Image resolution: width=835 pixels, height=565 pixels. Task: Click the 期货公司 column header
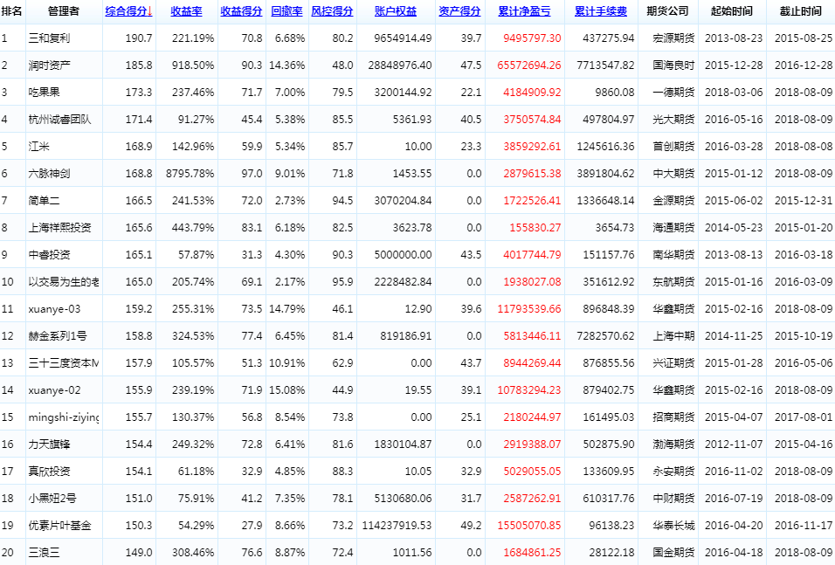(667, 11)
